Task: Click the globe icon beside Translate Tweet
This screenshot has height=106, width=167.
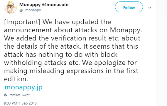Action: [x=6, y=95]
